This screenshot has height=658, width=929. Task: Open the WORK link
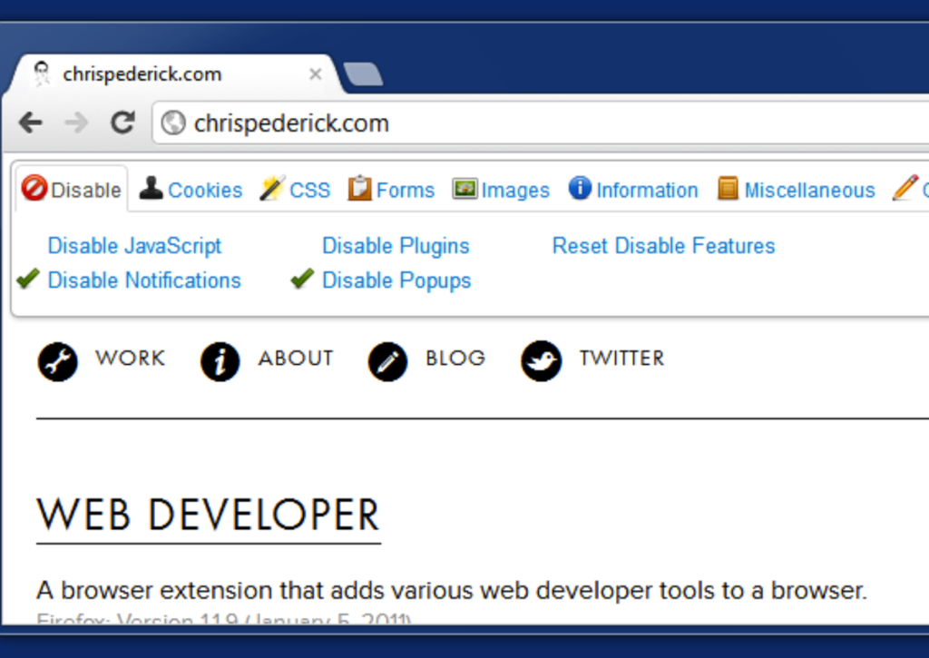131,358
